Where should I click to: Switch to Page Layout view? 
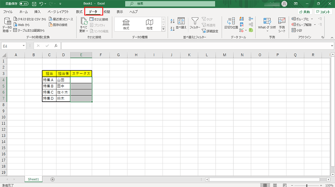pos(275,185)
